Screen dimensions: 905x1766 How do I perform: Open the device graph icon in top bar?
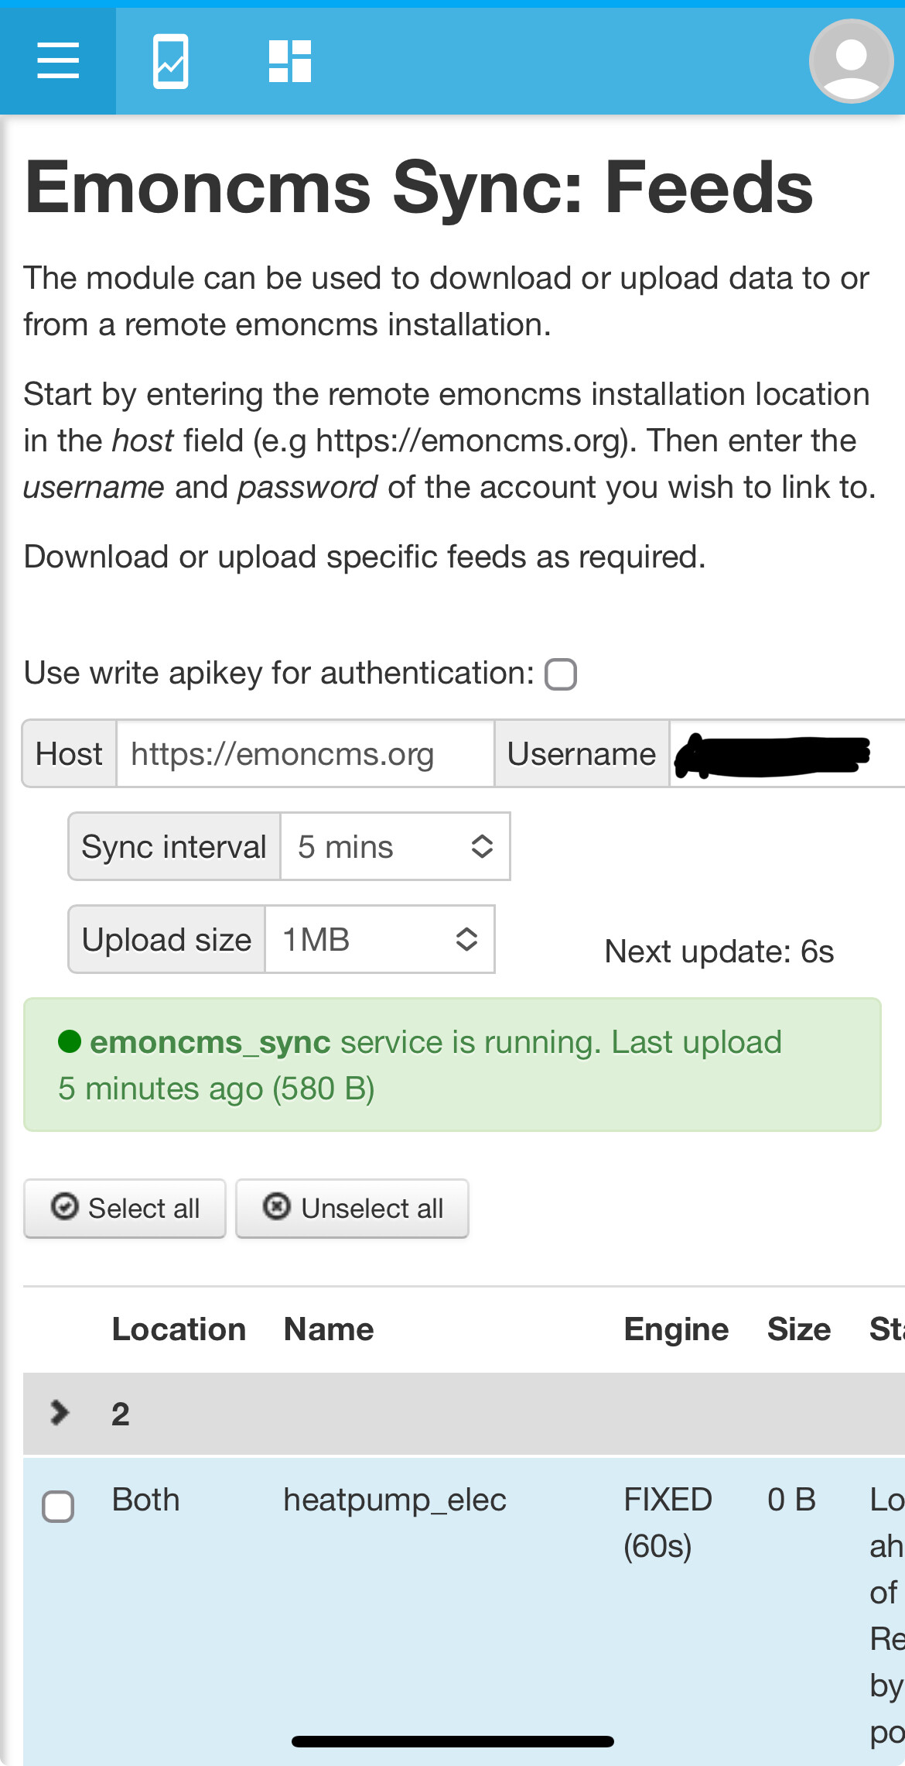coord(170,61)
